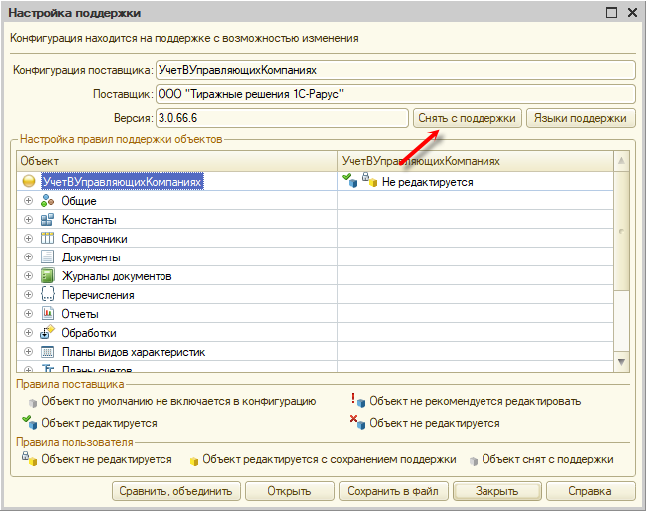Expand the Планы видов характеристик branch
Screen dimensions: 646x511
pos(28,352)
